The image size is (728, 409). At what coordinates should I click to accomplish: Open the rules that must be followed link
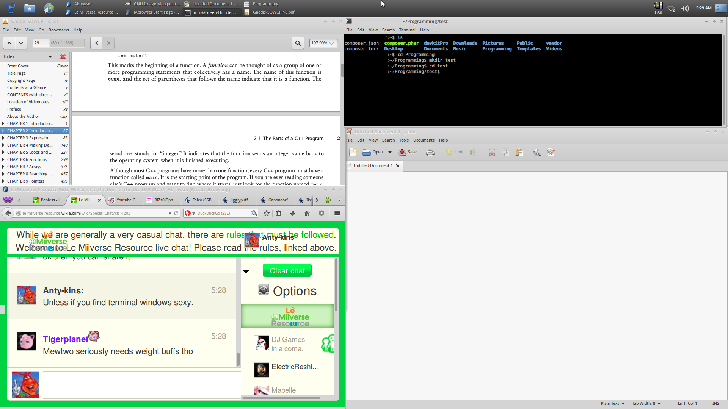280,235
